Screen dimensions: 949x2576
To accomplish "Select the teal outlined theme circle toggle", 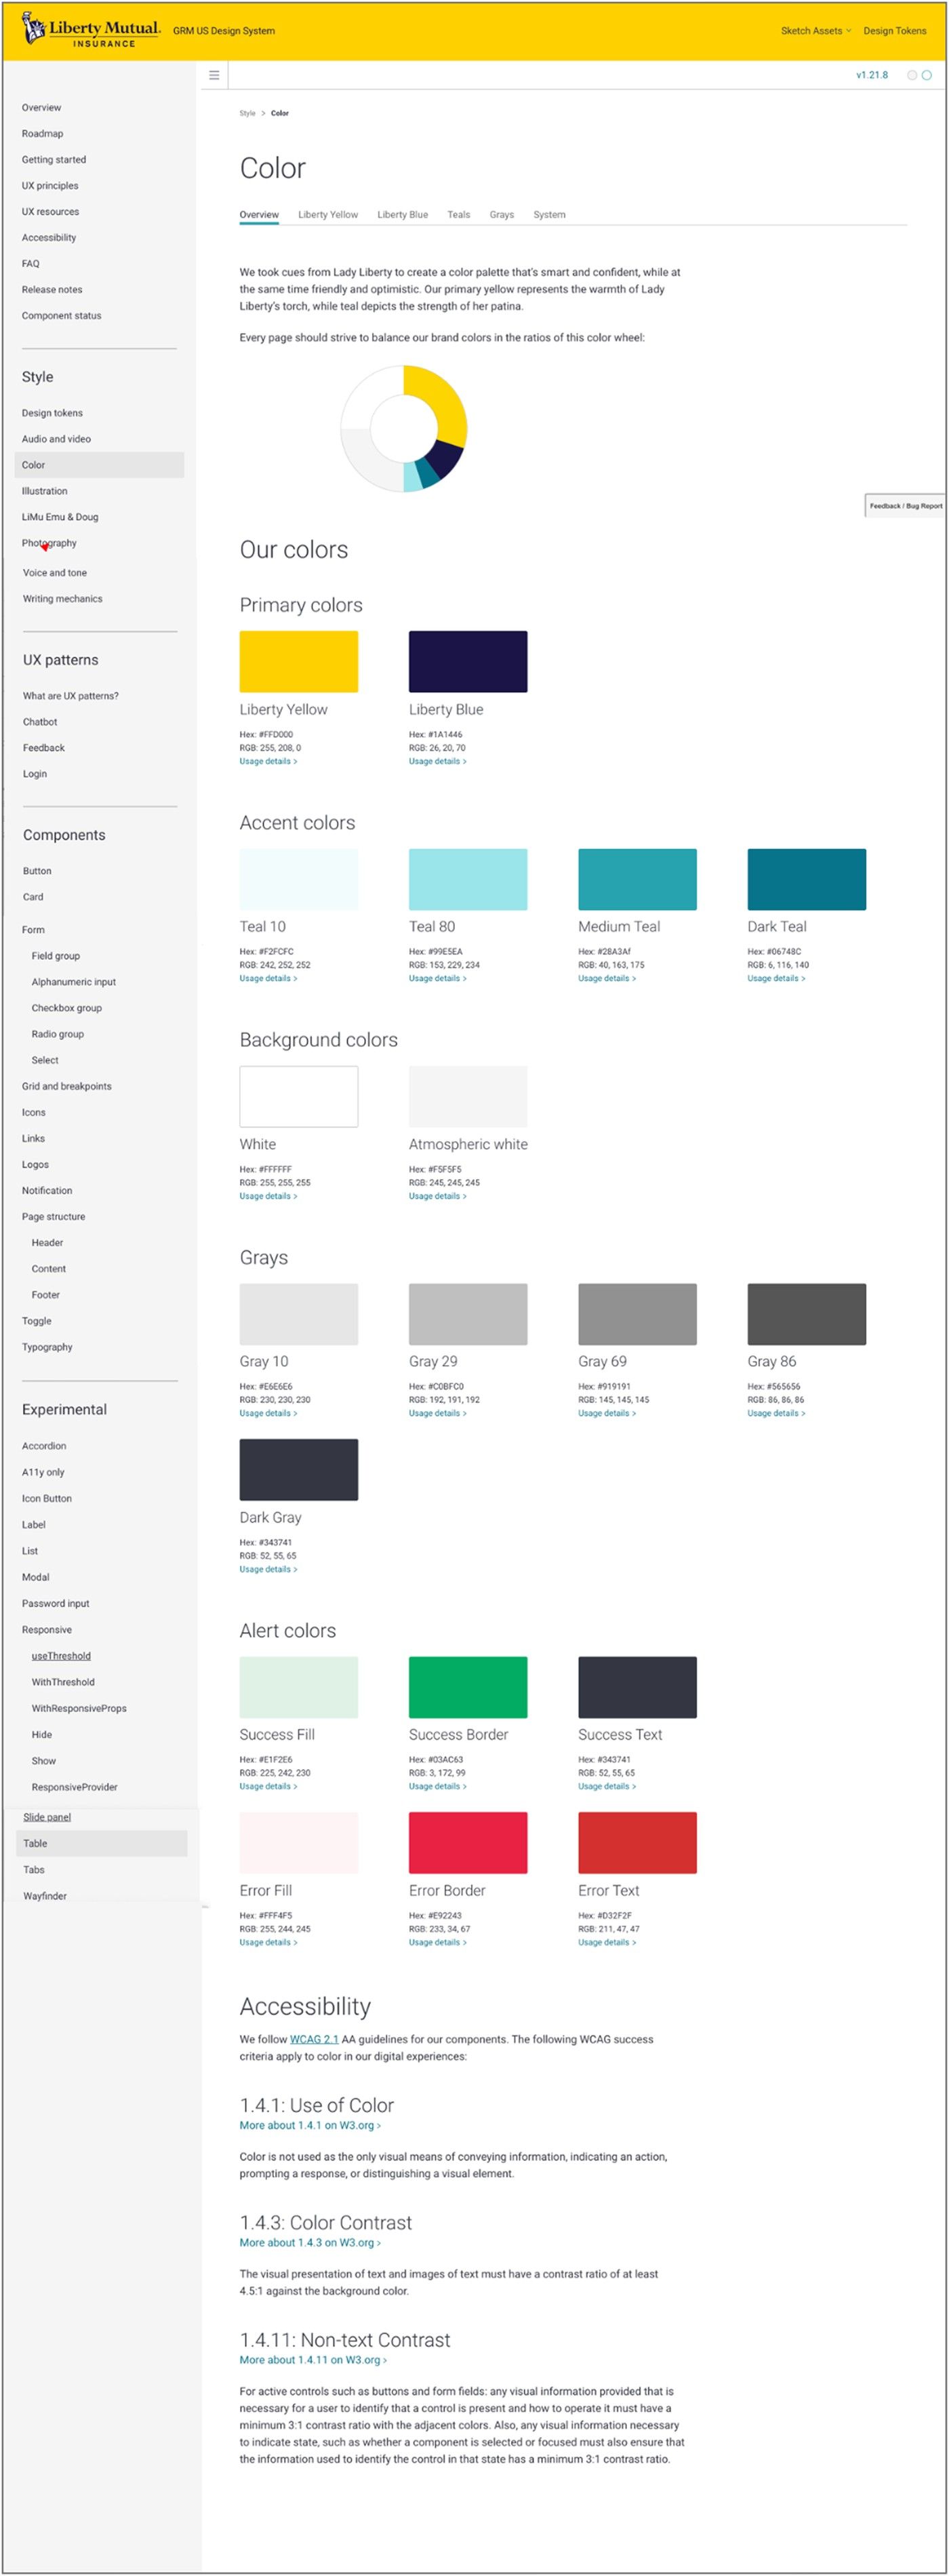I will [x=926, y=75].
